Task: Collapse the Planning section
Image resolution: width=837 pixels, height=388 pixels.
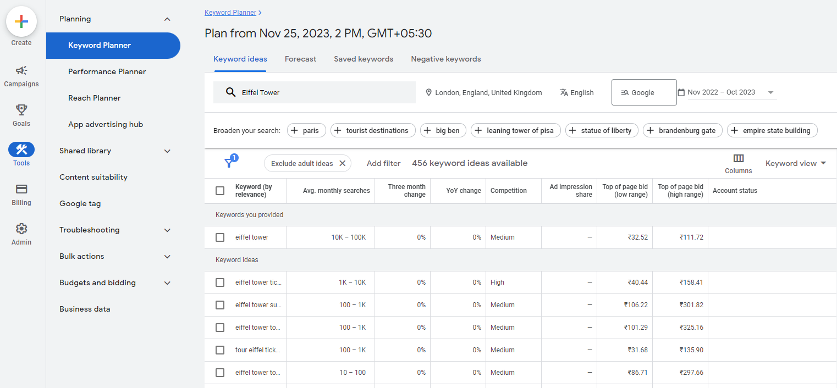Action: [167, 19]
